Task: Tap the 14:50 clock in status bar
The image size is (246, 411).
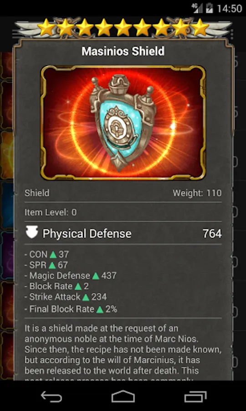Action: tap(229, 9)
